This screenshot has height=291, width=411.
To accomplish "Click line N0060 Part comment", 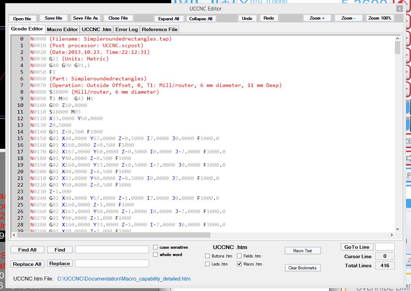I will click(x=88, y=79).
